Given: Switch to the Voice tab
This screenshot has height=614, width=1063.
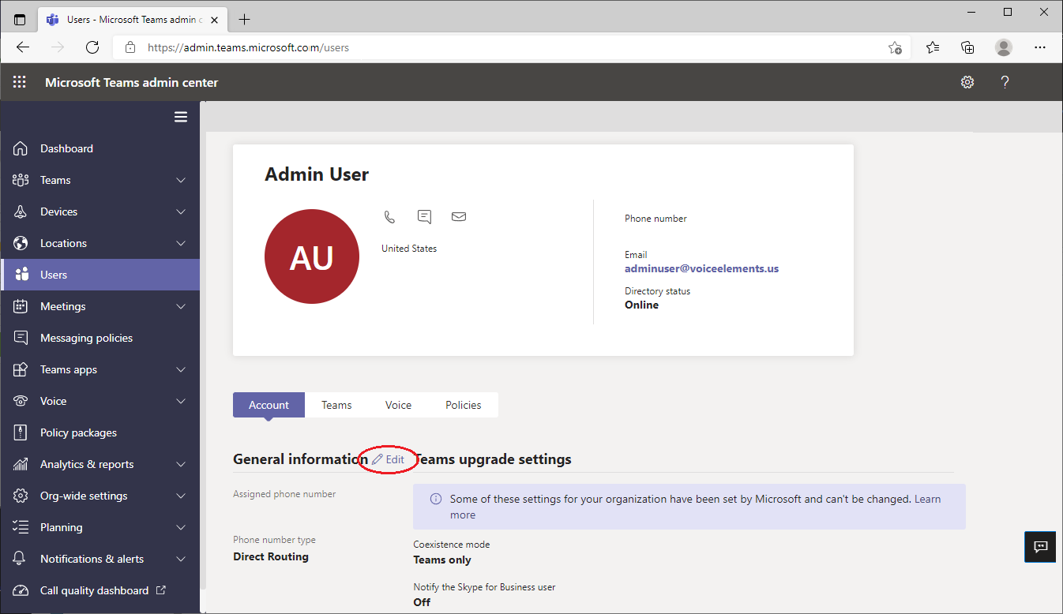Looking at the screenshot, I should coord(398,405).
